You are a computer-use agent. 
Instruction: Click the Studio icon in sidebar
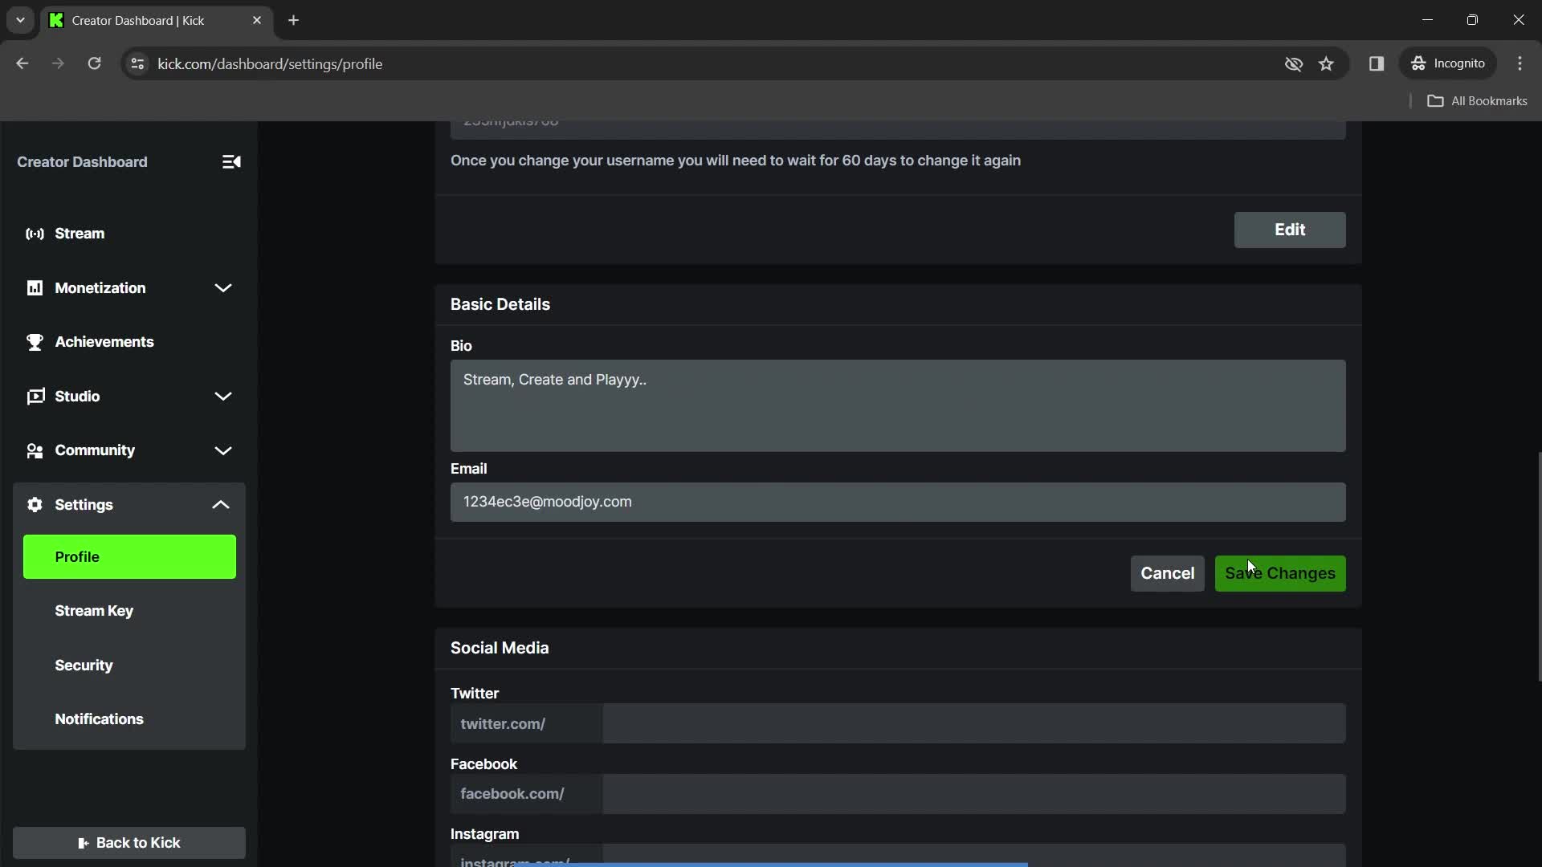point(34,396)
